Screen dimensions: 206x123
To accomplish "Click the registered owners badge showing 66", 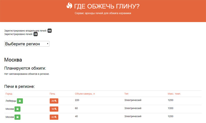I will 49,31.
